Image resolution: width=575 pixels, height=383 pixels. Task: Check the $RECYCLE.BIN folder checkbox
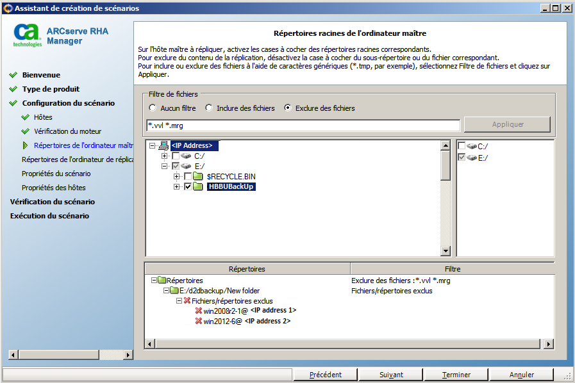188,176
